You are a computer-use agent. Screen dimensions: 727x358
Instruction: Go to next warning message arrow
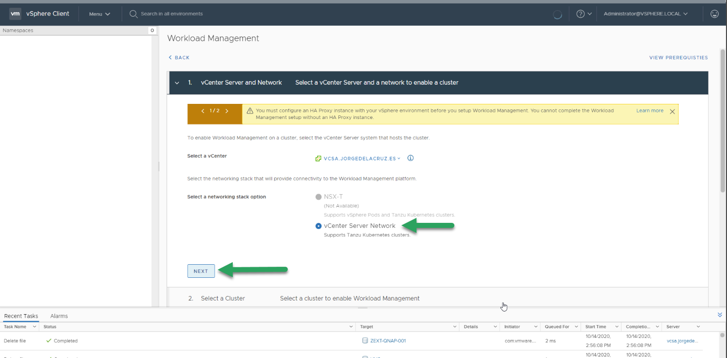pos(227,111)
